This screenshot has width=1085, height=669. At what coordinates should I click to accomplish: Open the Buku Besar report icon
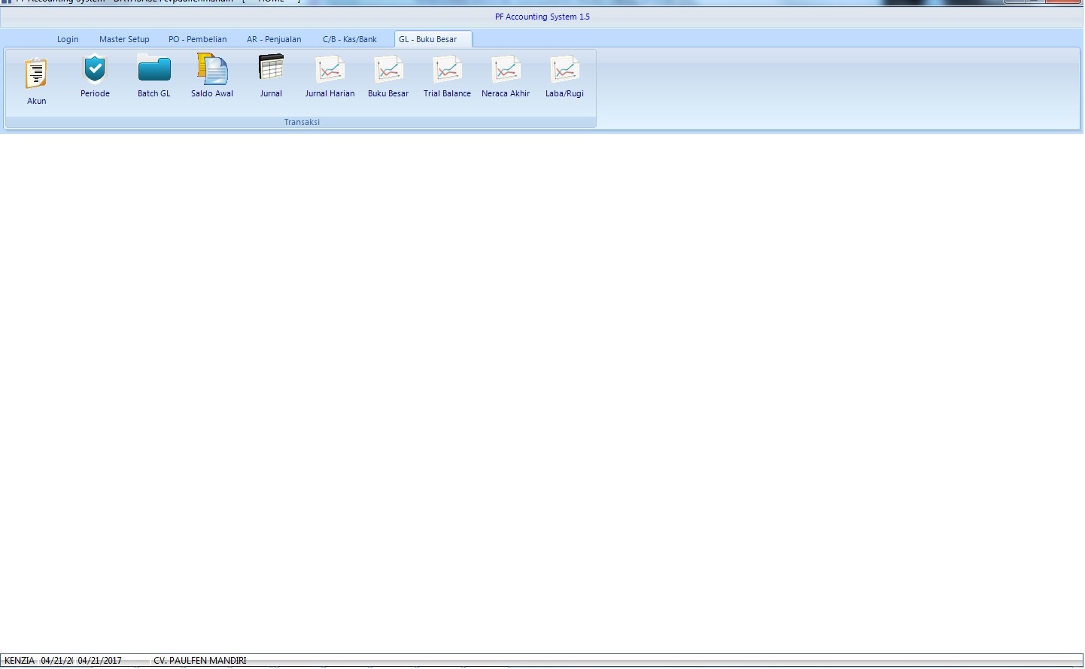388,70
